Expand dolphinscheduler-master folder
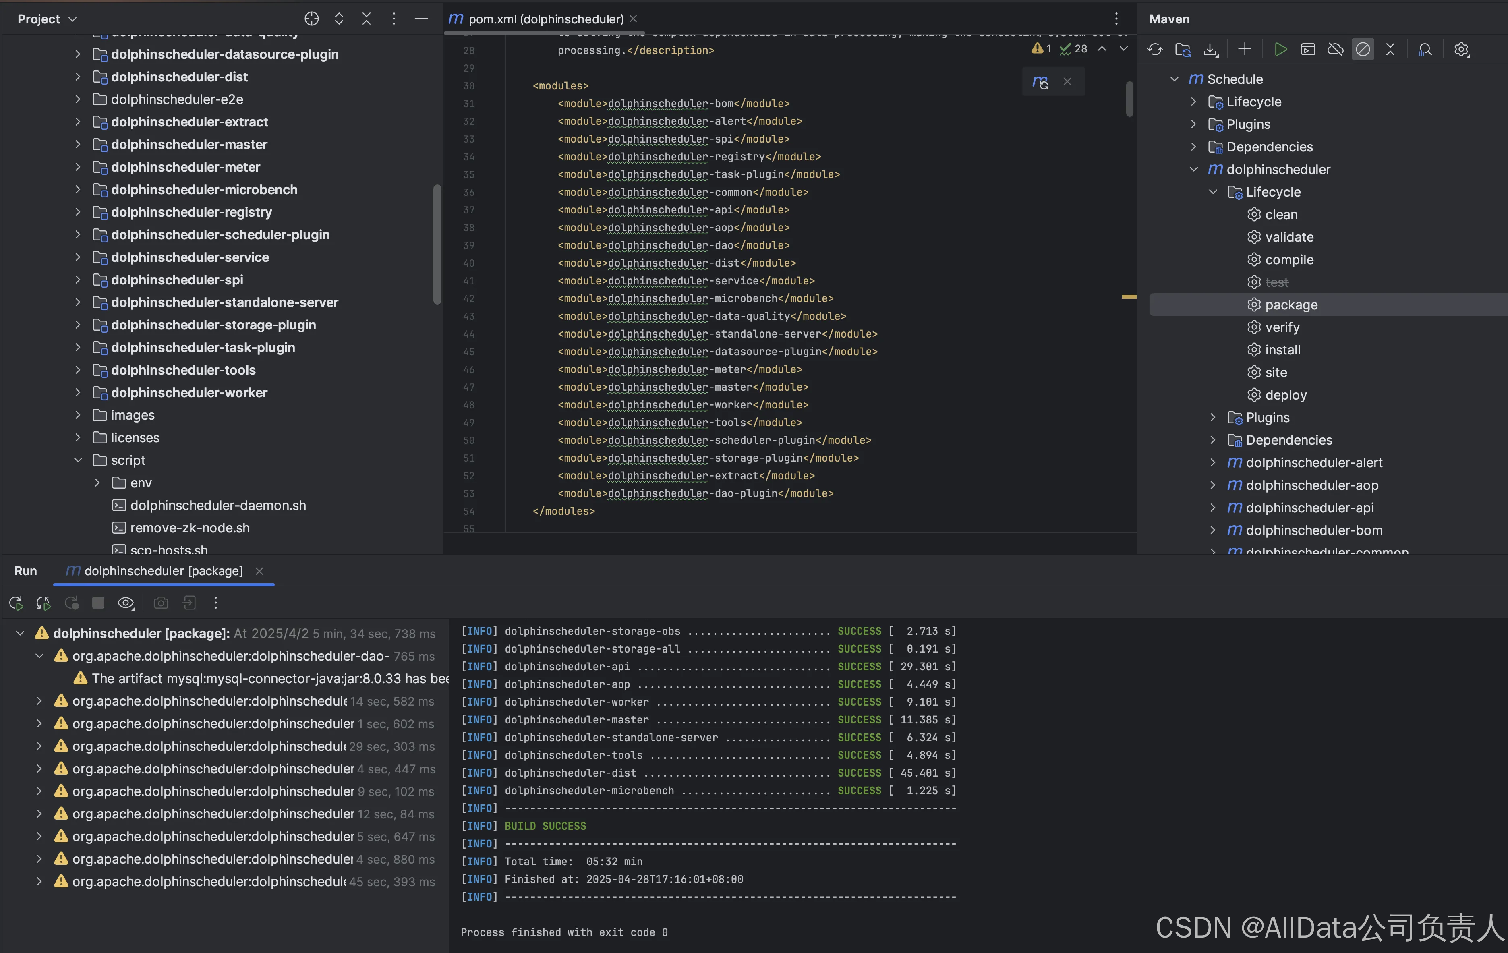Image resolution: width=1508 pixels, height=953 pixels. point(78,145)
